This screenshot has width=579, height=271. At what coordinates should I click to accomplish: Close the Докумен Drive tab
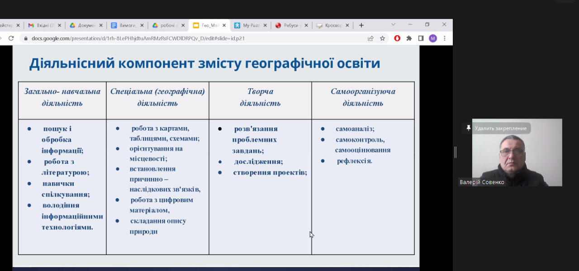pyautogui.click(x=101, y=25)
